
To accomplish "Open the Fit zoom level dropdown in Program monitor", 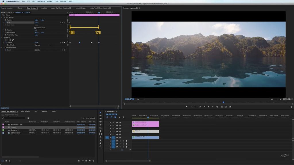I will 139,99.
